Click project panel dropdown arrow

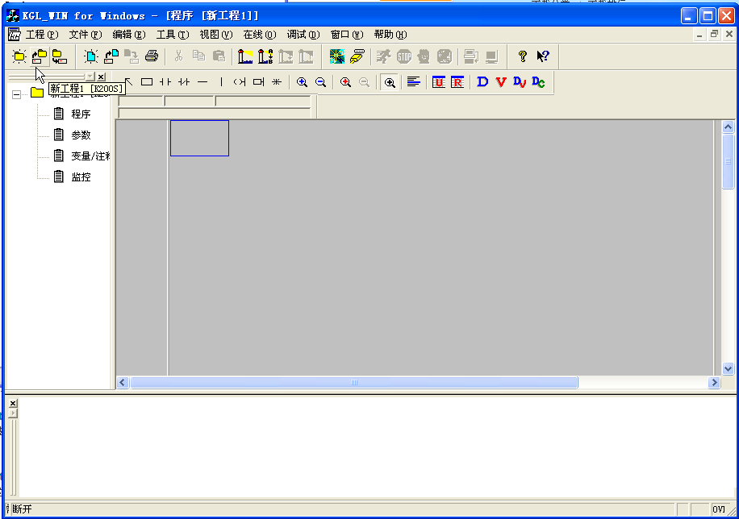click(x=90, y=77)
